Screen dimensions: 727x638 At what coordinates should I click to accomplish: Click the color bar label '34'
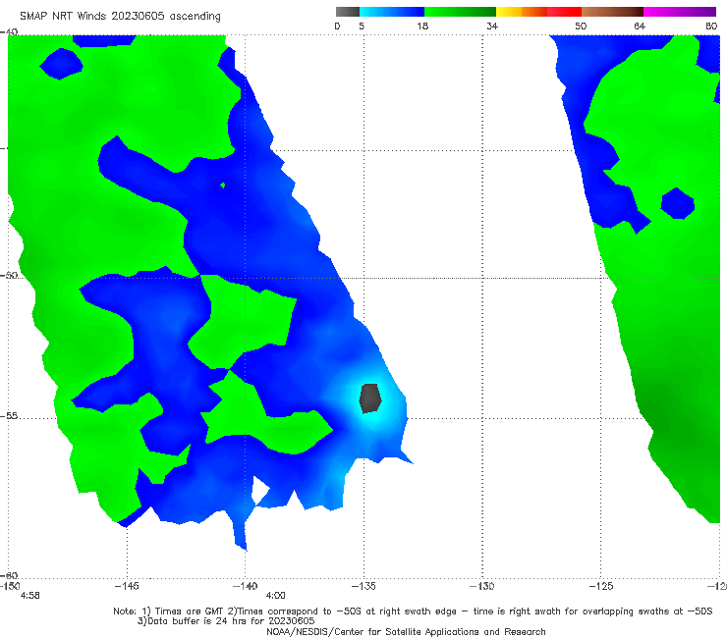492,27
